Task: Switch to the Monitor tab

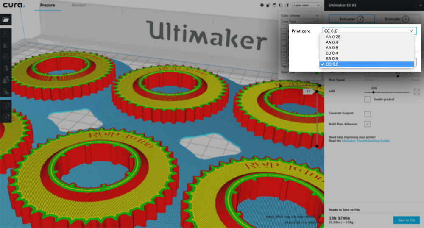Action: click(x=78, y=6)
